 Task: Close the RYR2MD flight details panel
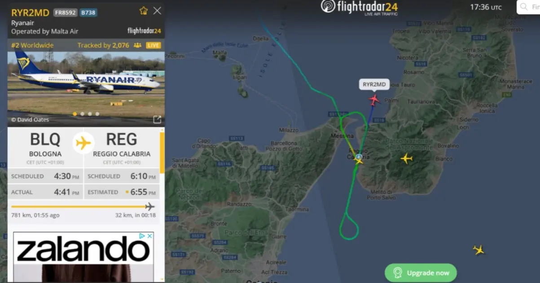point(157,11)
